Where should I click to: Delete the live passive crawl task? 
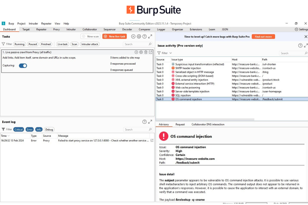coord(146,52)
